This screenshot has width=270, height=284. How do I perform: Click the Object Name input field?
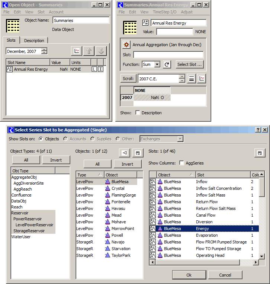[81, 20]
